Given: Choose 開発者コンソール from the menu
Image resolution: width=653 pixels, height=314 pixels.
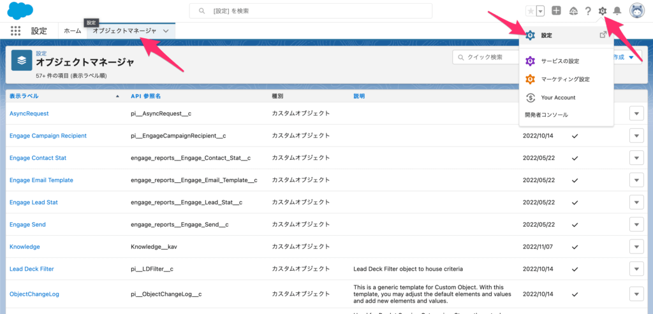Looking at the screenshot, I should tap(546, 115).
